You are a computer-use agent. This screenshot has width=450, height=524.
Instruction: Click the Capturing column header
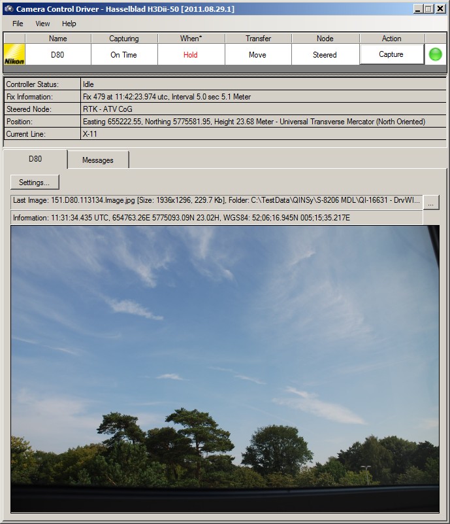click(123, 39)
